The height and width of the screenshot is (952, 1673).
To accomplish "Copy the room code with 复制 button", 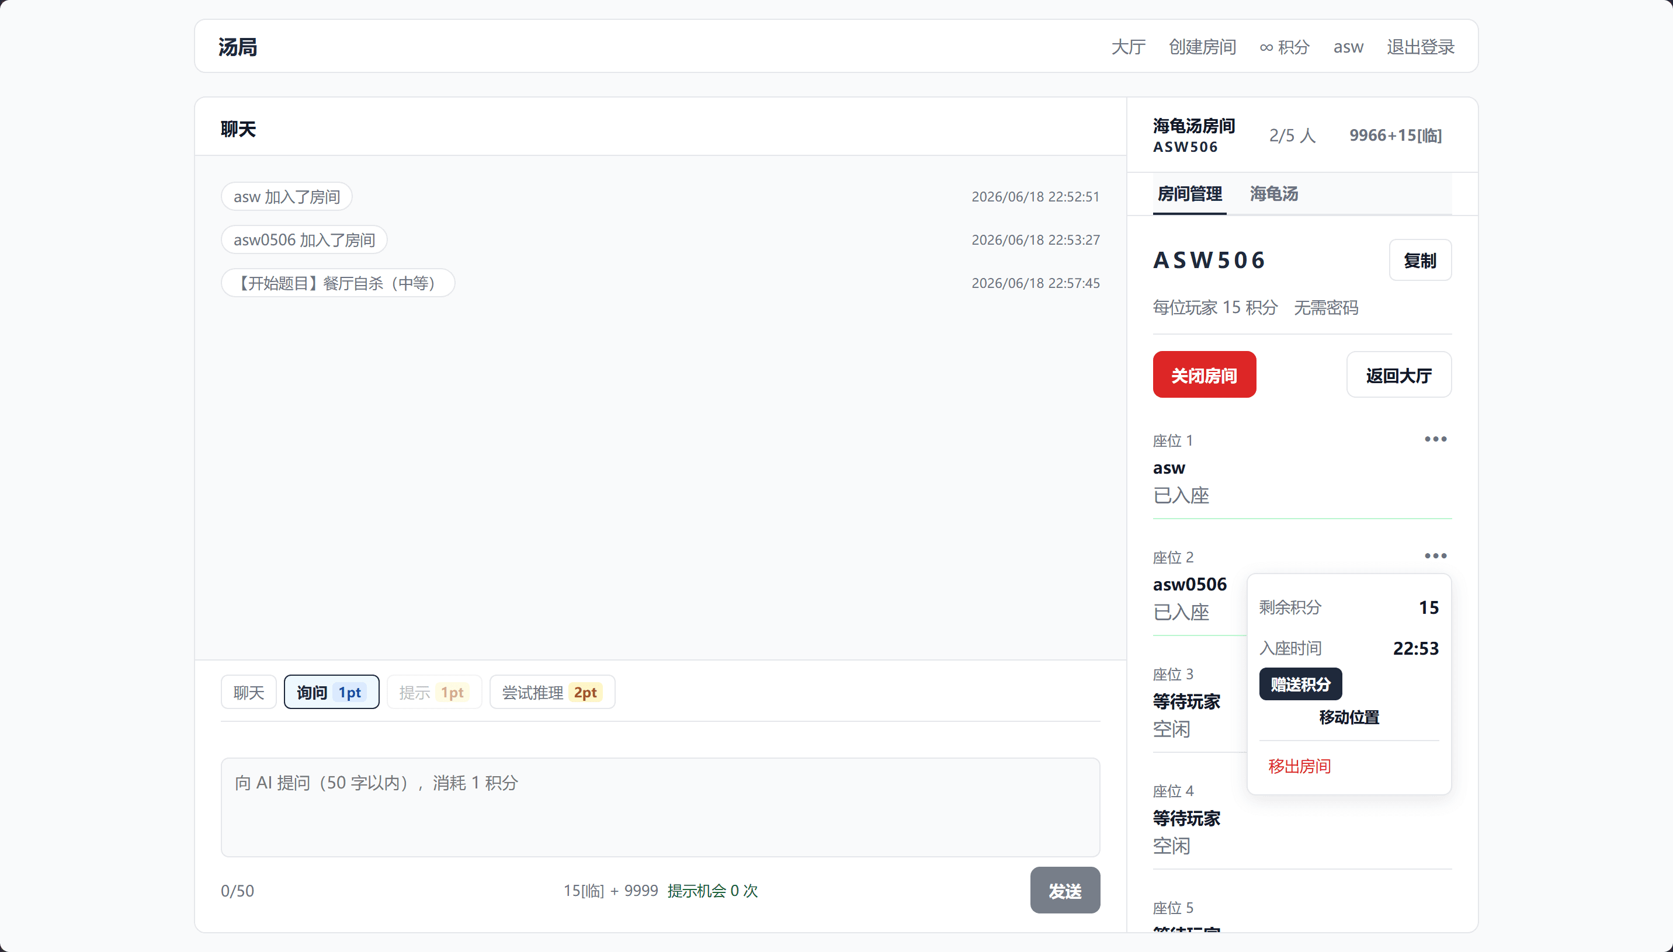I will coord(1419,260).
